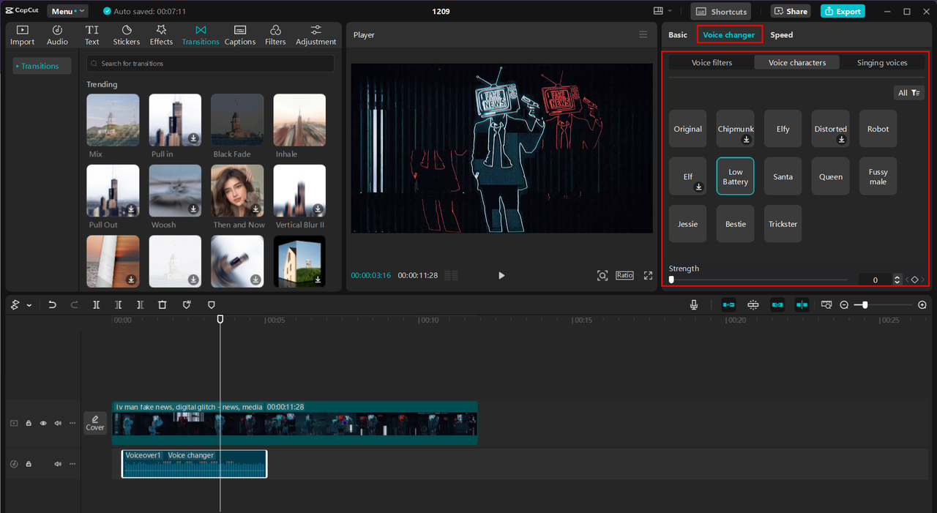Open the Shortcuts button
Viewport: 937px width, 513px height.
(721, 11)
